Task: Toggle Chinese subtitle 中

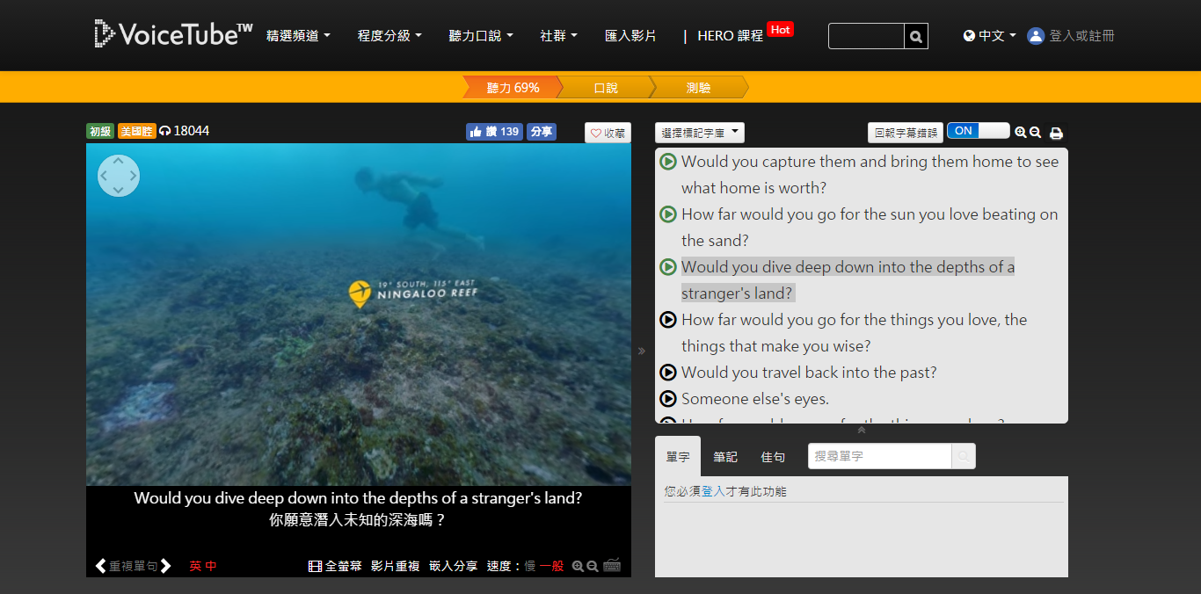Action: tap(211, 566)
